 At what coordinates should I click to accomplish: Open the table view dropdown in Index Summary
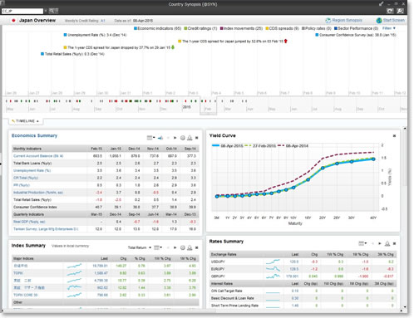pyautogui.click(x=158, y=247)
